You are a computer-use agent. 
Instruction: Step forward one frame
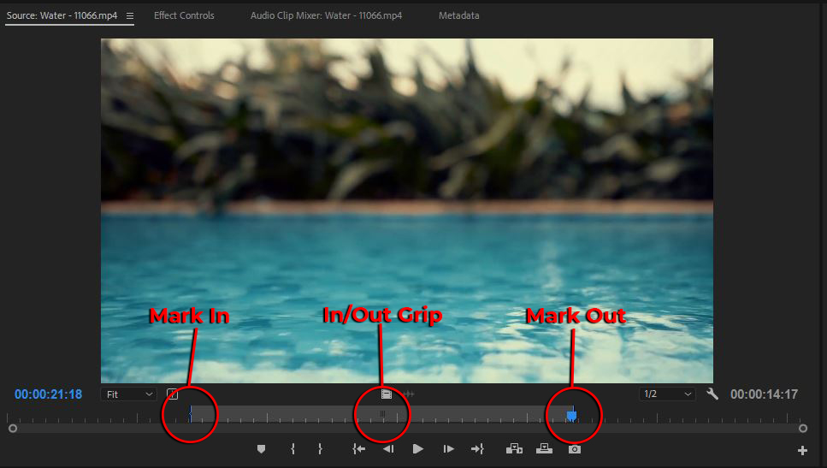coord(447,449)
